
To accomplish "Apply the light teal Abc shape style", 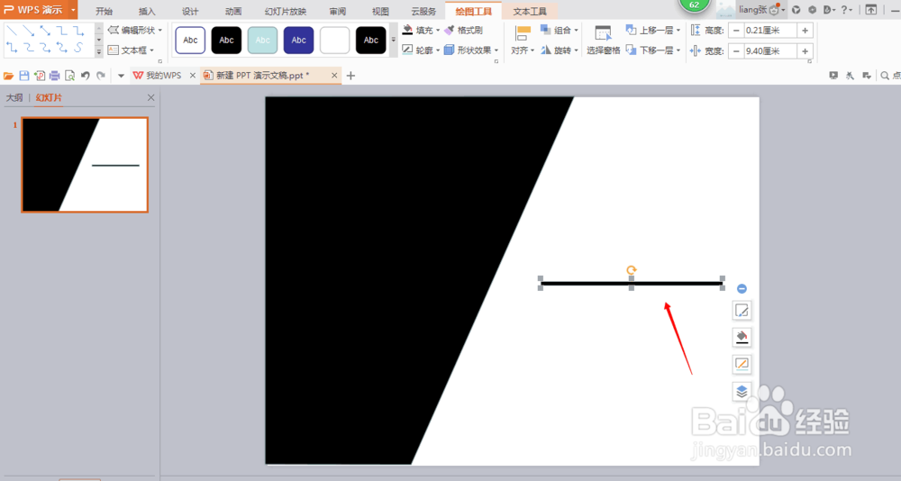I will 262,41.
